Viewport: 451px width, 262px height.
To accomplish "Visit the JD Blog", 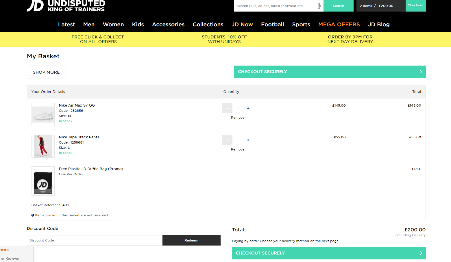I will coord(379,25).
